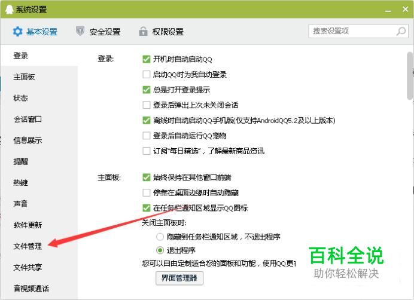Toggle 在任务栏通知区域显示QQ图标 checkbox
414x300 pixels.
[146, 208]
